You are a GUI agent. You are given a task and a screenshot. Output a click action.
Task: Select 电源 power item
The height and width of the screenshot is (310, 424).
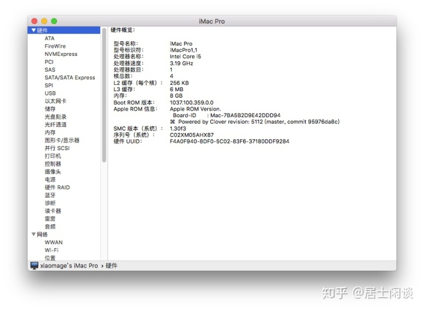coord(50,179)
